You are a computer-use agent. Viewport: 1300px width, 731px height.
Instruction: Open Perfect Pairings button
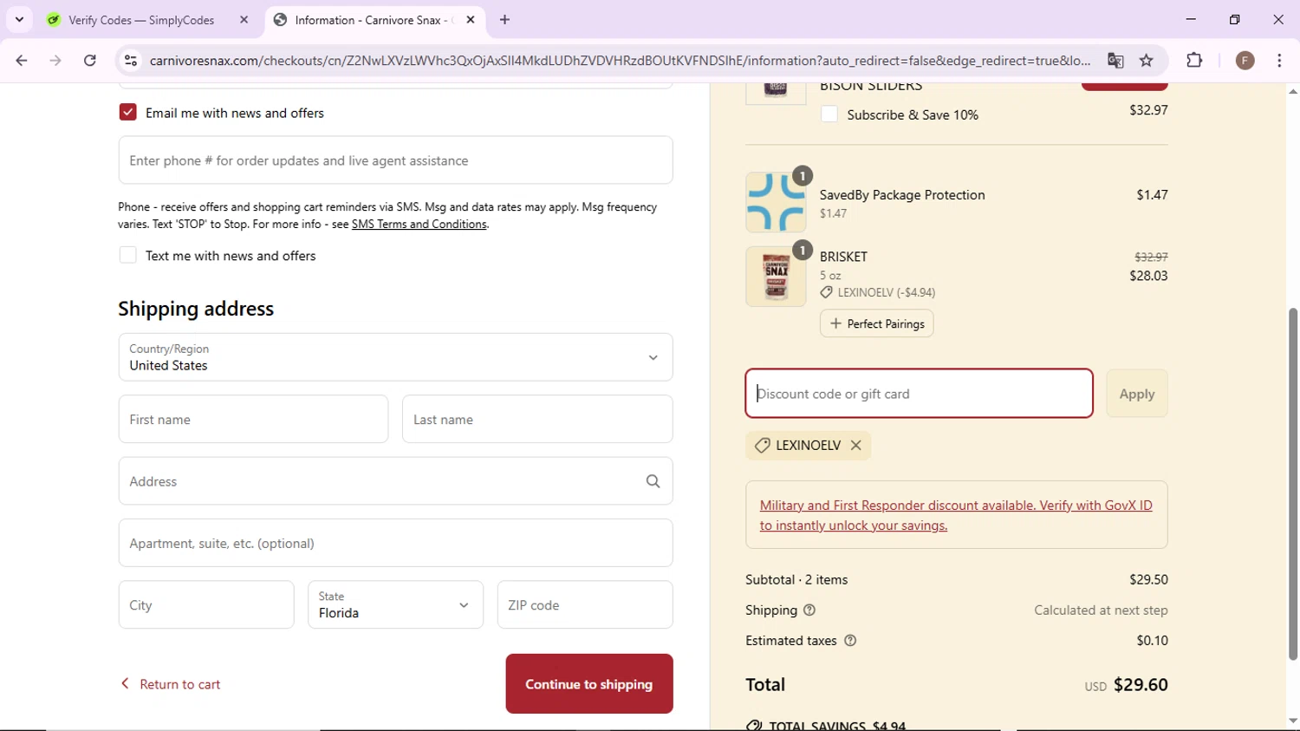876,323
